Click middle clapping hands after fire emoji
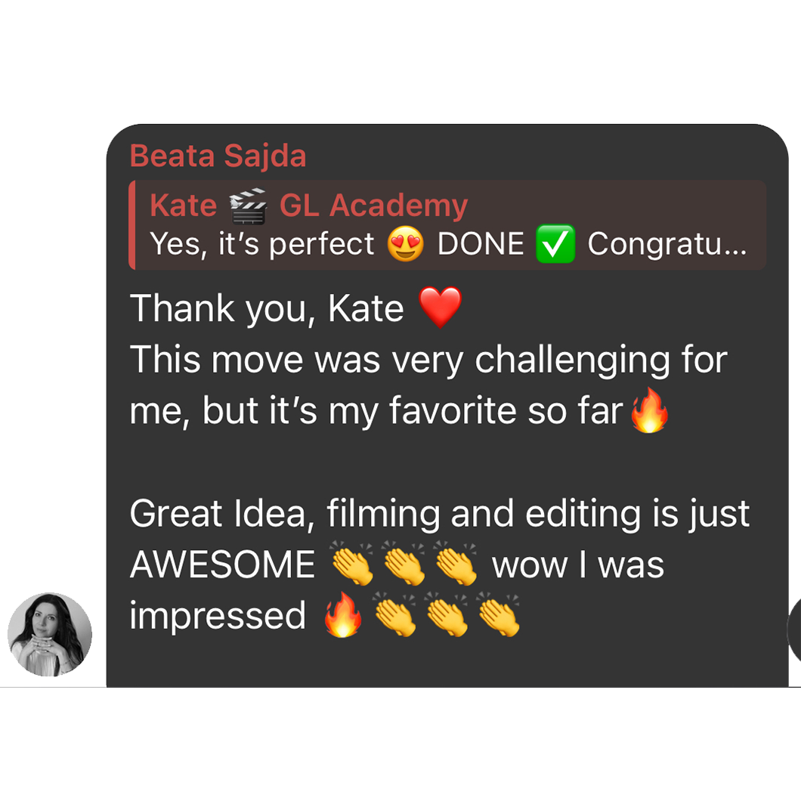The height and width of the screenshot is (801, 801). [x=447, y=614]
